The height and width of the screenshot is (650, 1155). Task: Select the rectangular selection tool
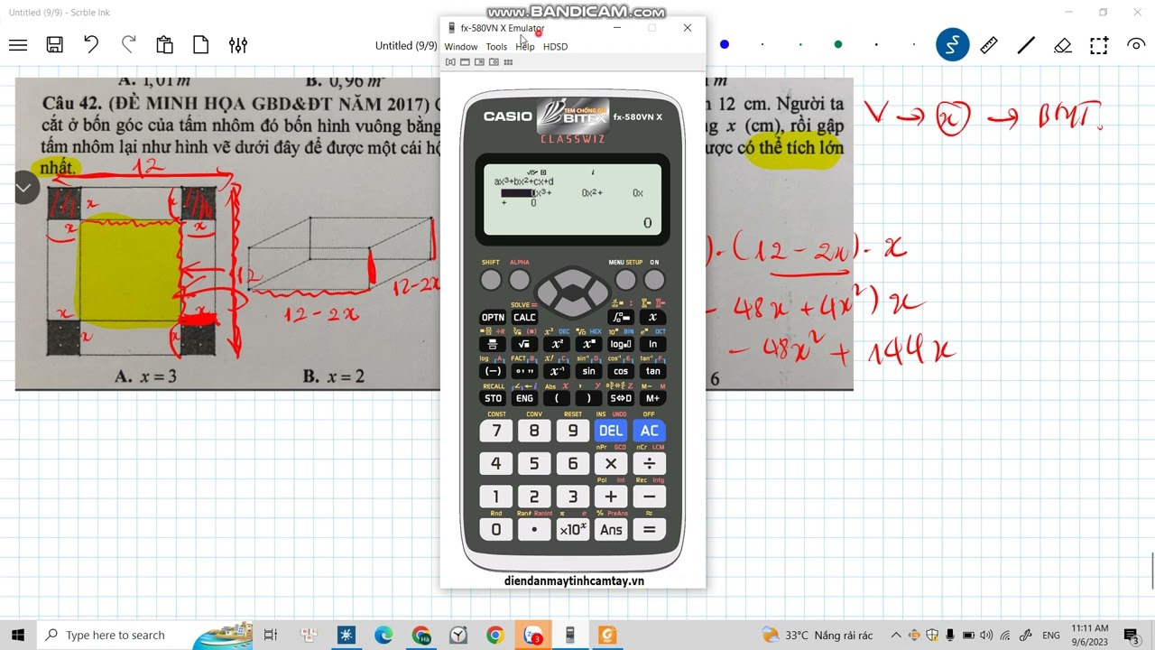pyautogui.click(x=1099, y=45)
